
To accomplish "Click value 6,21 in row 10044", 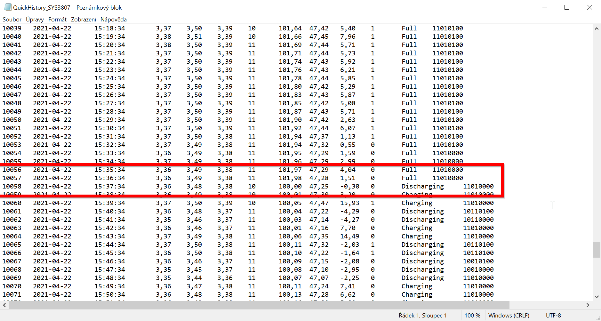I will pyautogui.click(x=348, y=70).
